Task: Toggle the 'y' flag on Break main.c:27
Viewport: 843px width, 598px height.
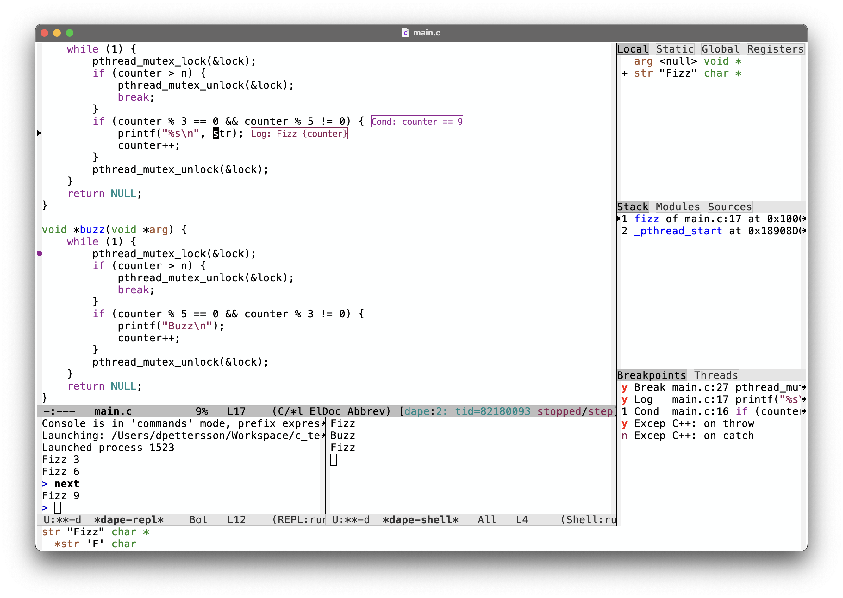Action: pos(624,387)
